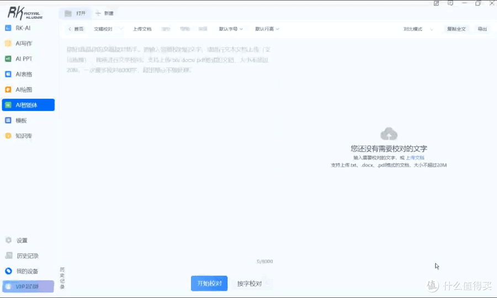This screenshot has width=497, height=298.
Task: Open 我的设备 my devices
Action: coord(28,271)
